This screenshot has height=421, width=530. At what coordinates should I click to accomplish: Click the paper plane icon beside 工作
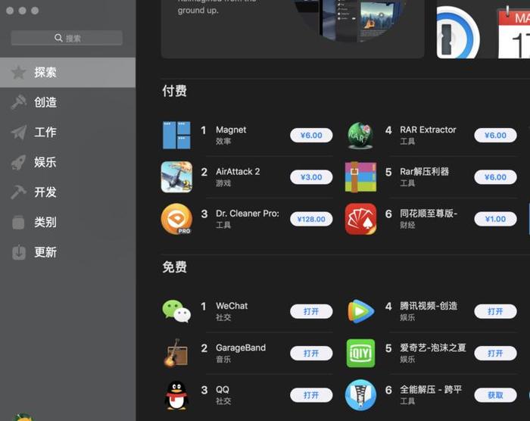[19, 132]
